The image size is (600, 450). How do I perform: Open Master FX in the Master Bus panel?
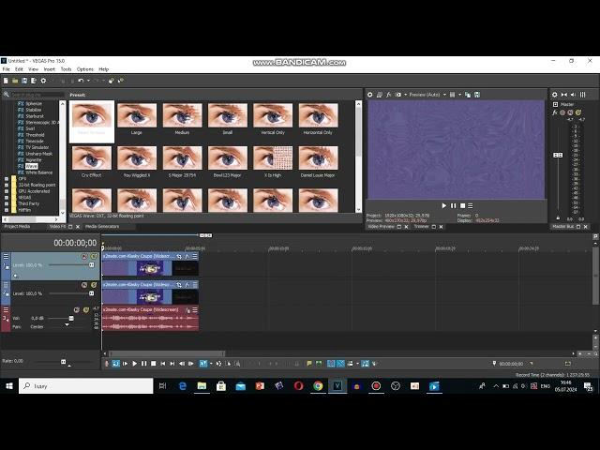[x=554, y=112]
